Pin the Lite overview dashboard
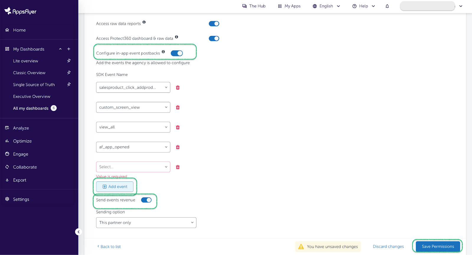 click(69, 61)
